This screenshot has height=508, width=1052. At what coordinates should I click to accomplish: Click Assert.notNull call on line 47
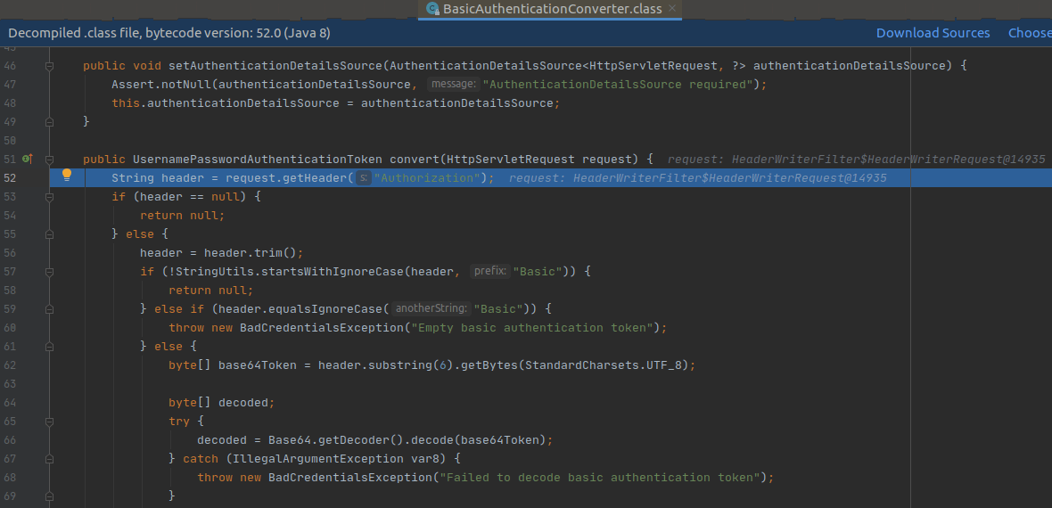161,85
